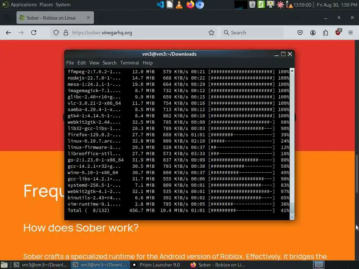Viewport: 359px width, 269px height.
Task: Maximize the vm3 terminal window
Action: [283, 54]
